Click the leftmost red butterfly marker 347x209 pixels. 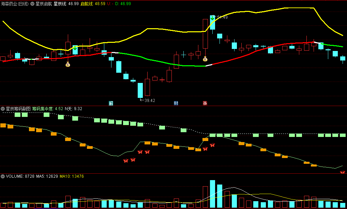pyautogui.click(x=126, y=161)
